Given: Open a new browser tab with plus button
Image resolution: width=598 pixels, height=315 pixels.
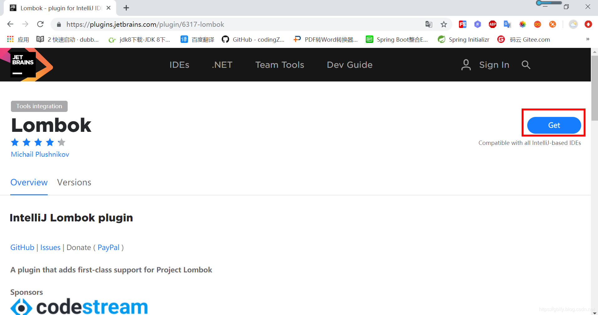Looking at the screenshot, I should [126, 8].
